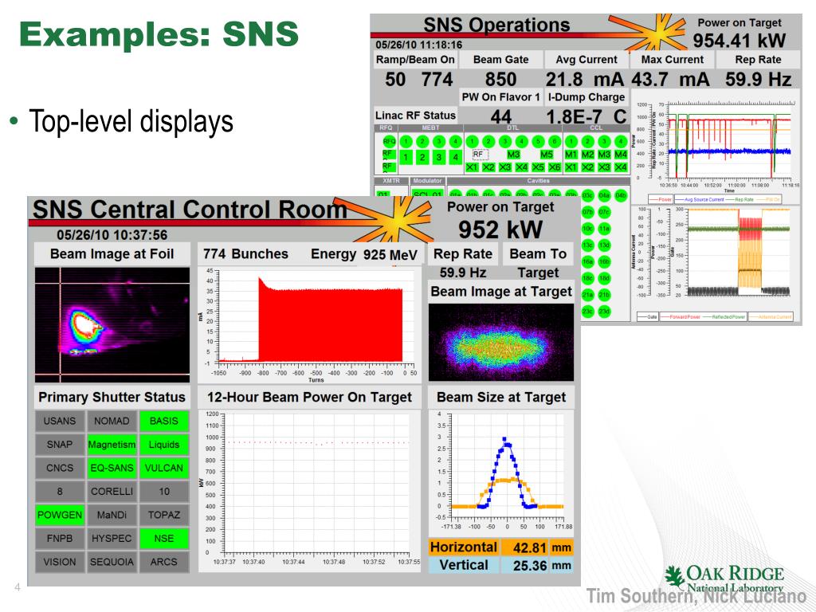Click the CCL M4 modulator indicator
Viewport: 816px width, 612px height.
621,155
